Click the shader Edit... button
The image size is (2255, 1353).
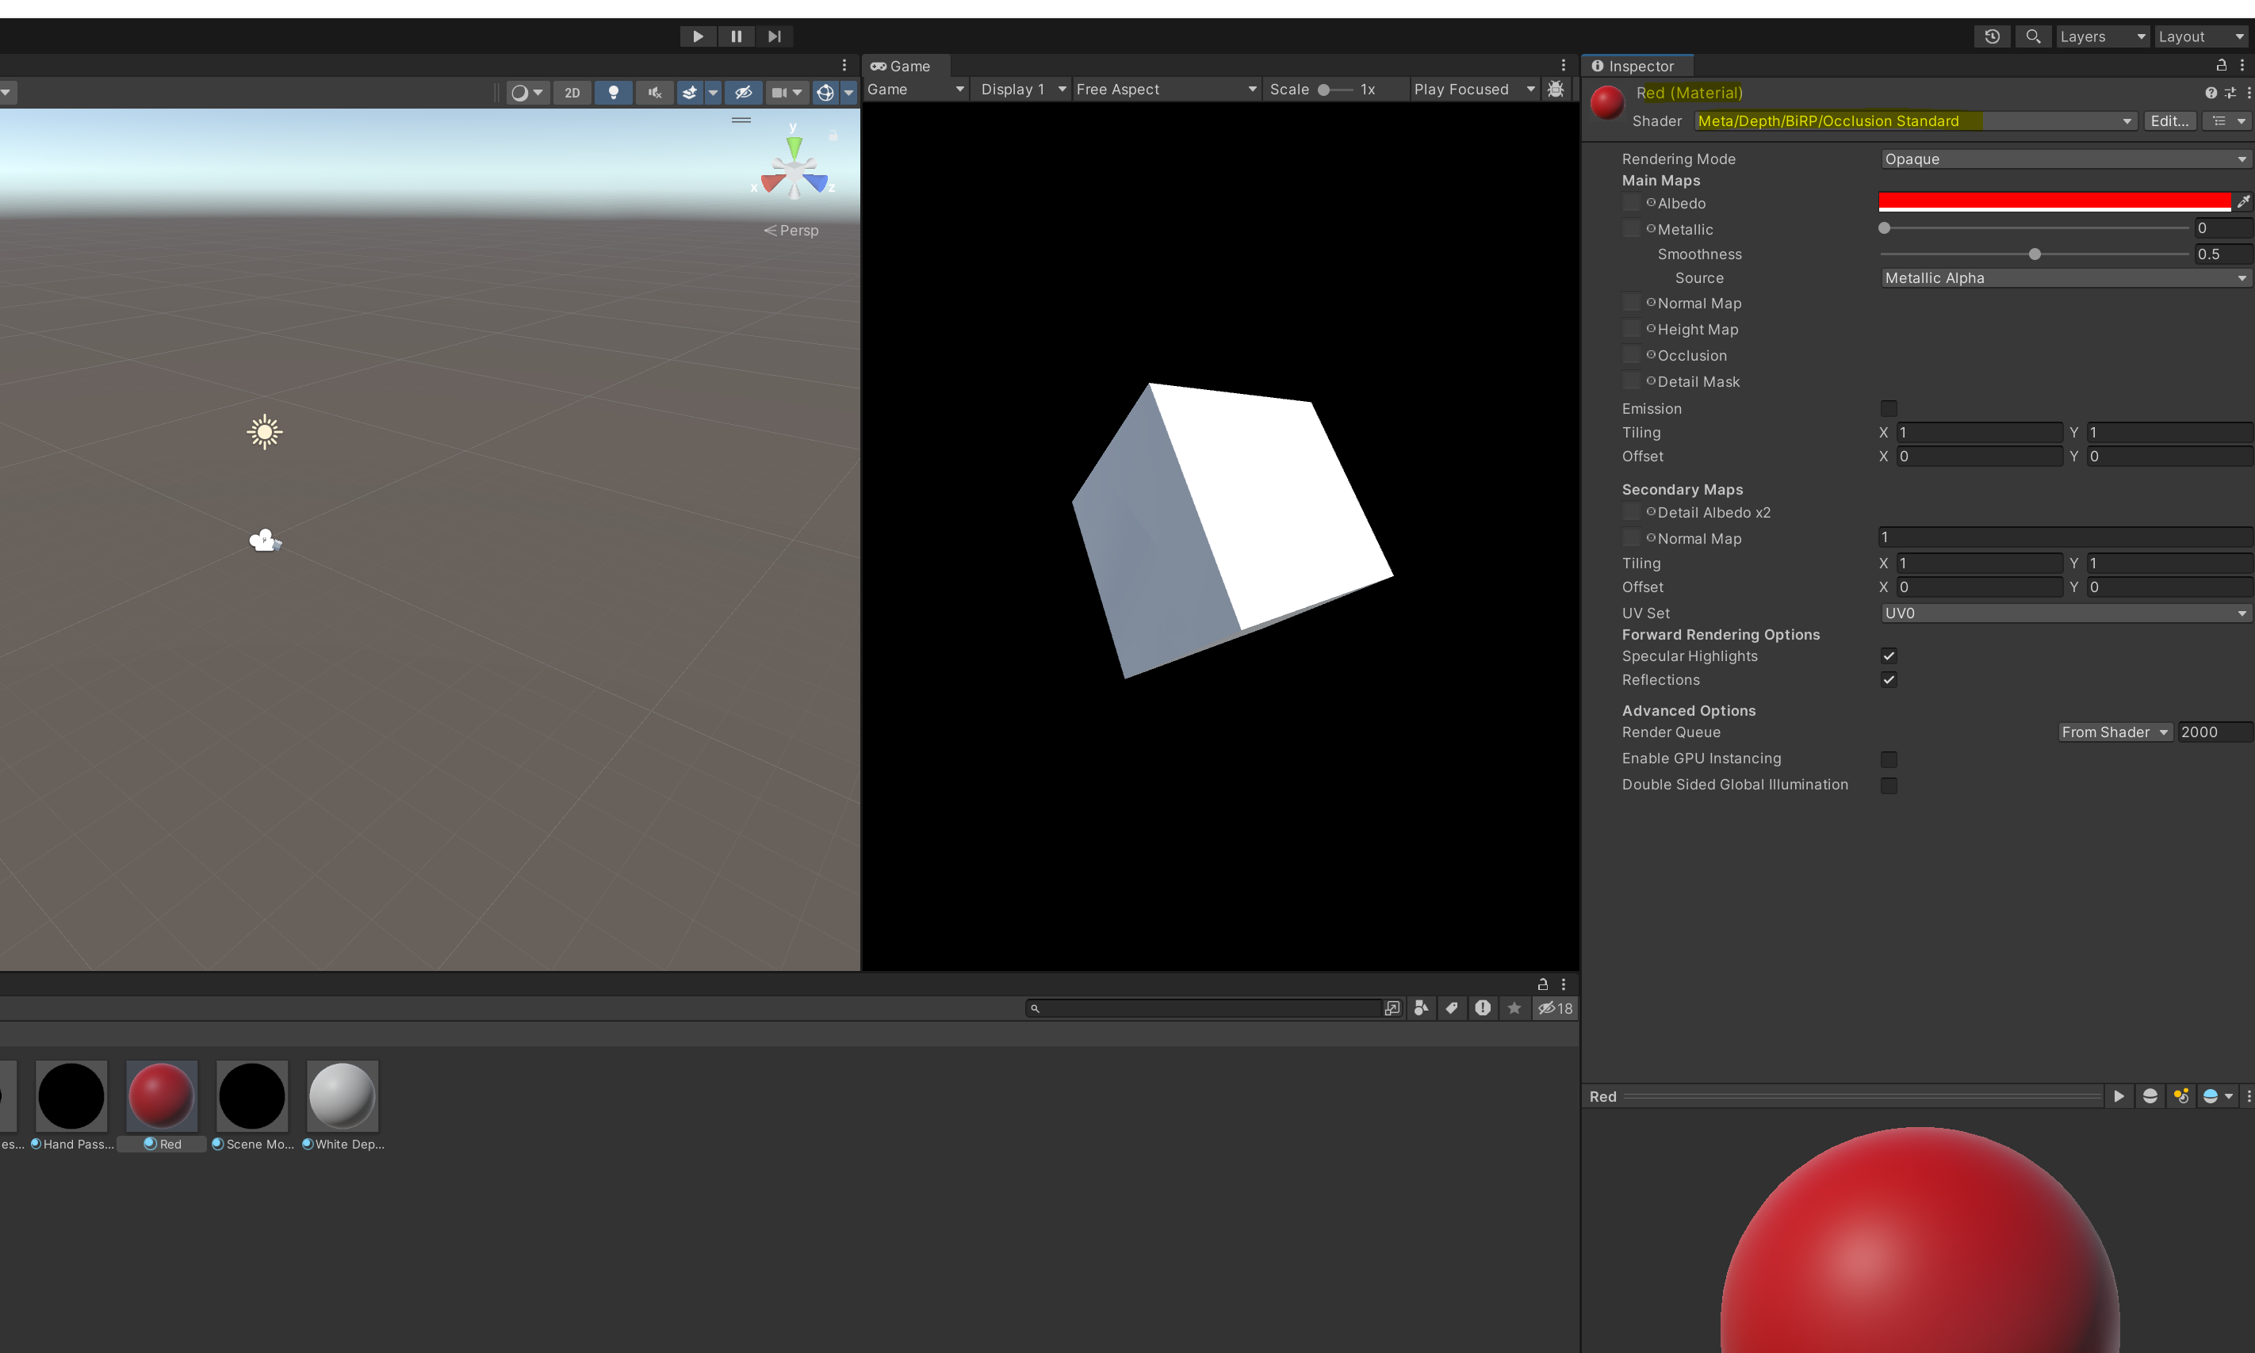point(2169,121)
